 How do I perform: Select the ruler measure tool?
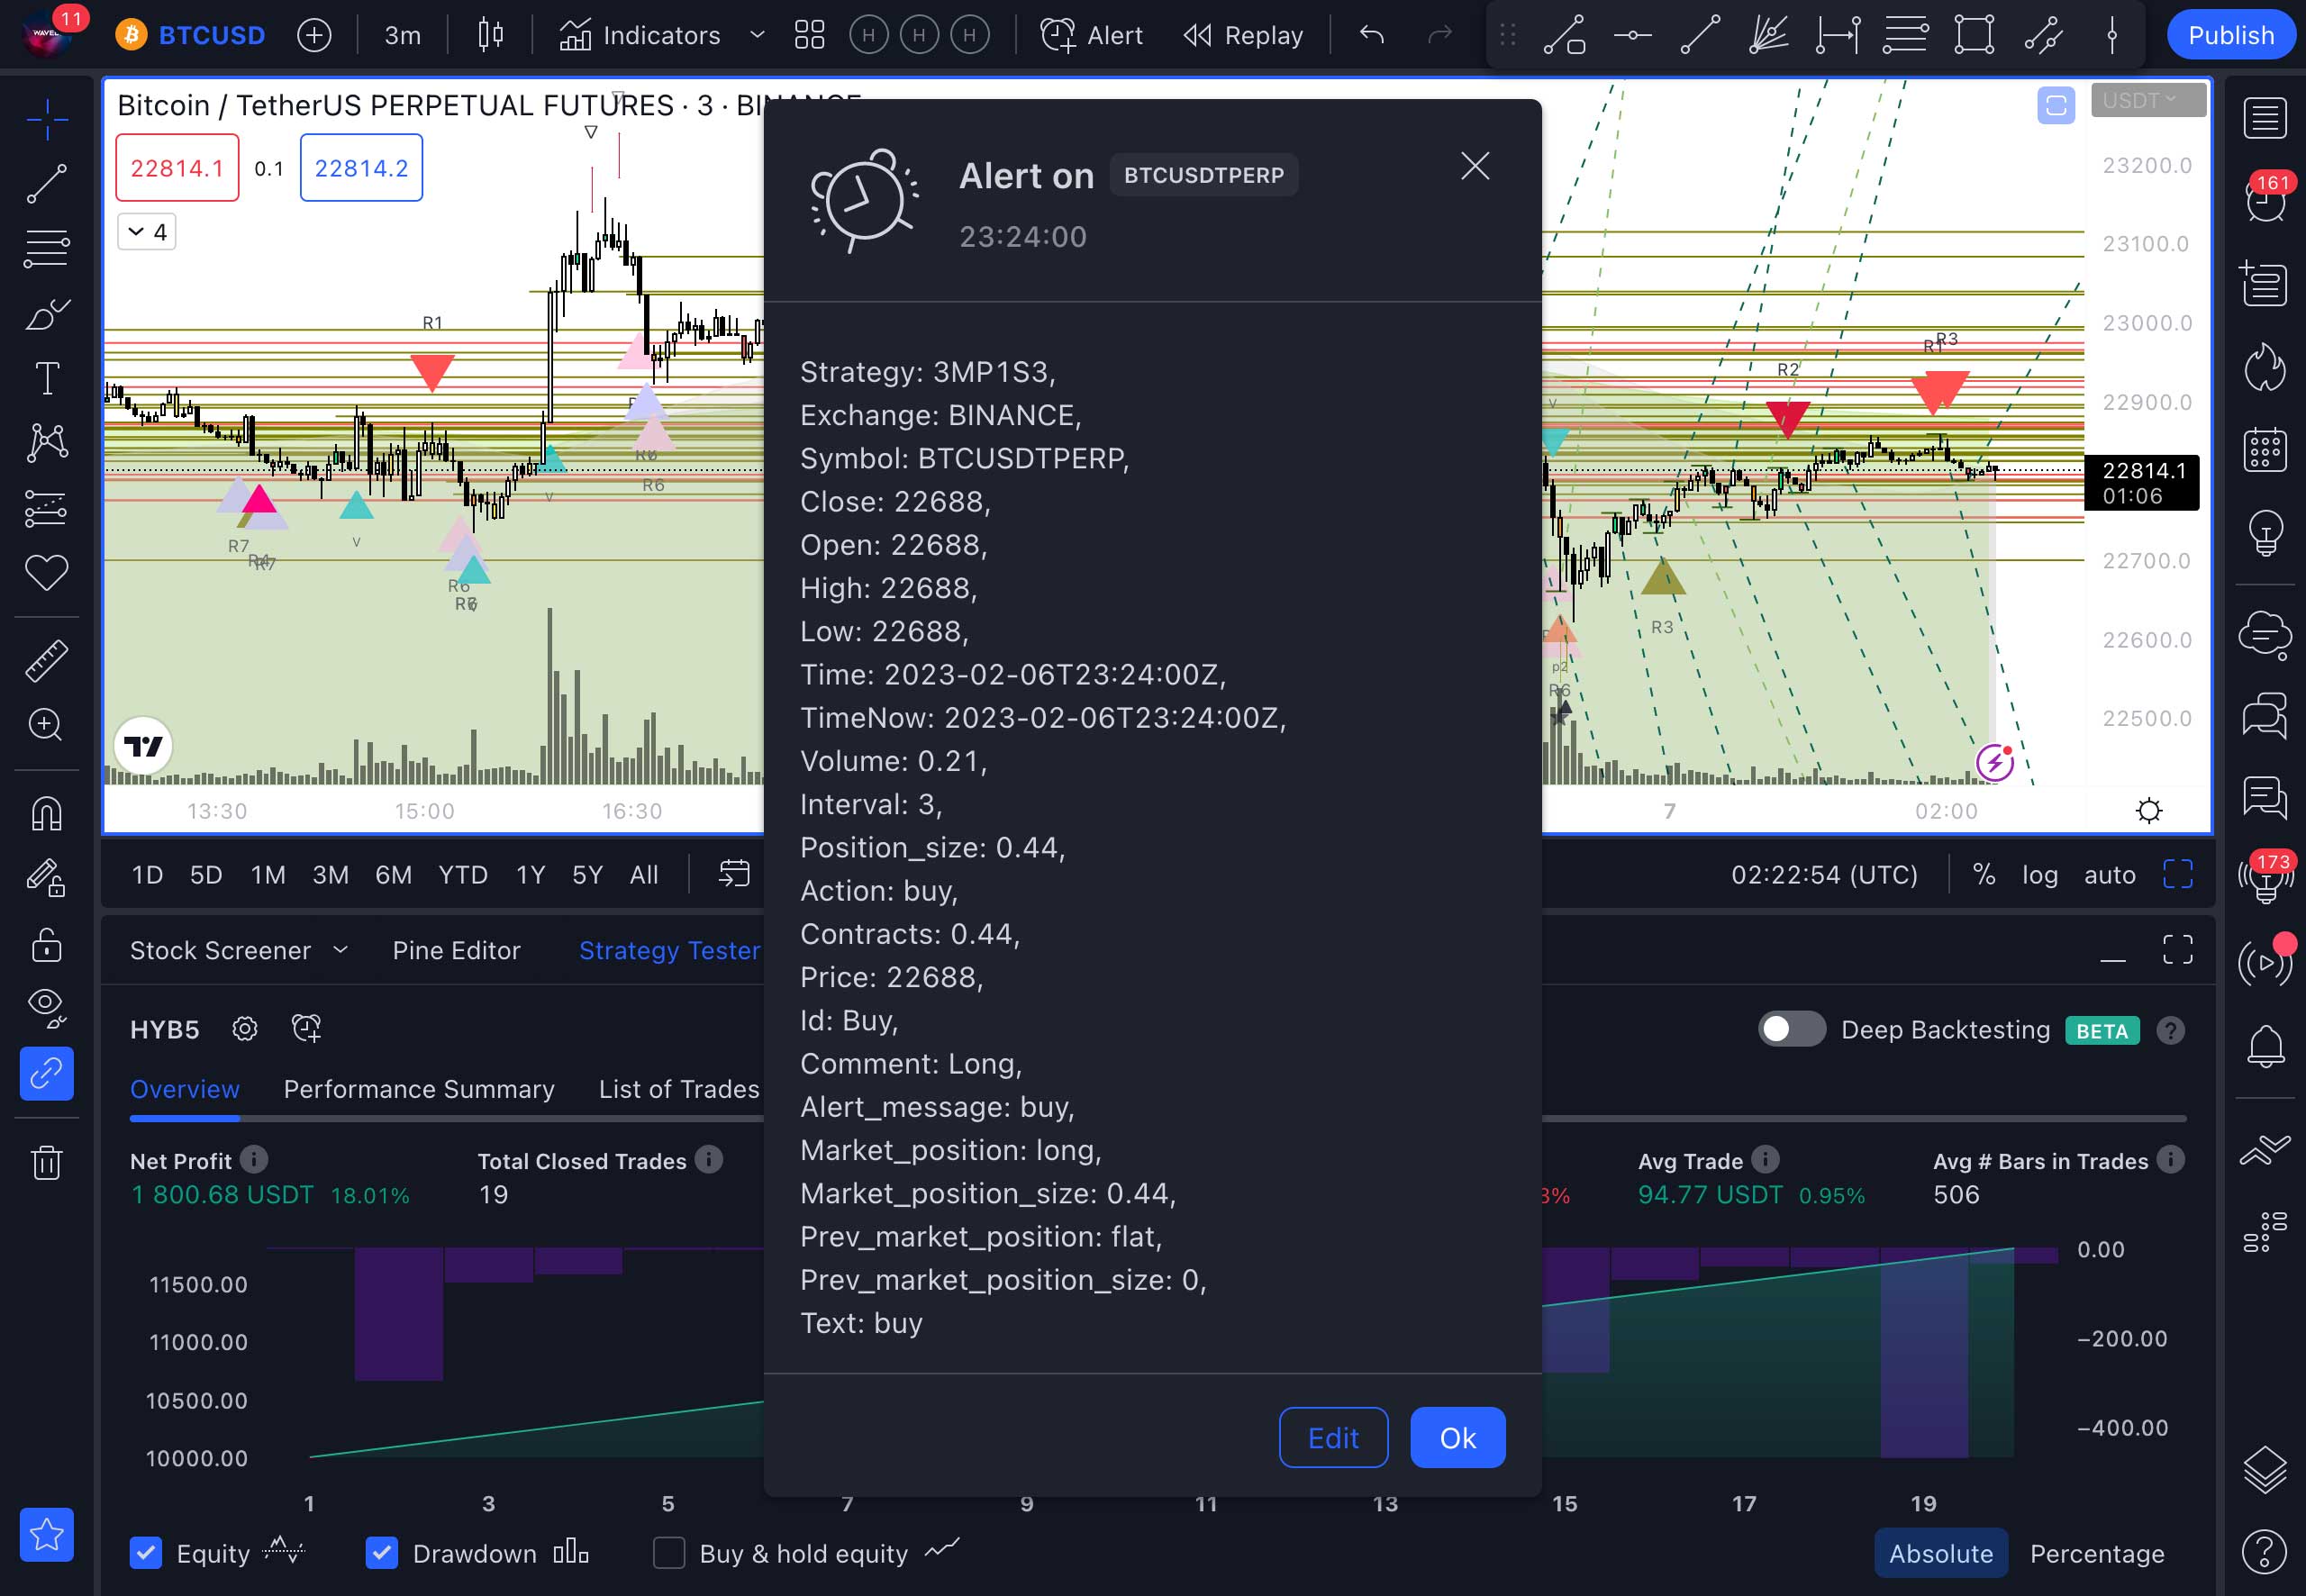(47, 660)
